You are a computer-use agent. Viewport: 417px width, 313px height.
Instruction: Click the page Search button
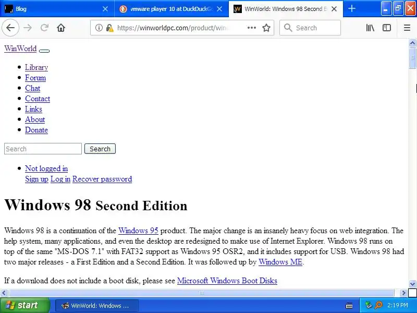[100, 149]
